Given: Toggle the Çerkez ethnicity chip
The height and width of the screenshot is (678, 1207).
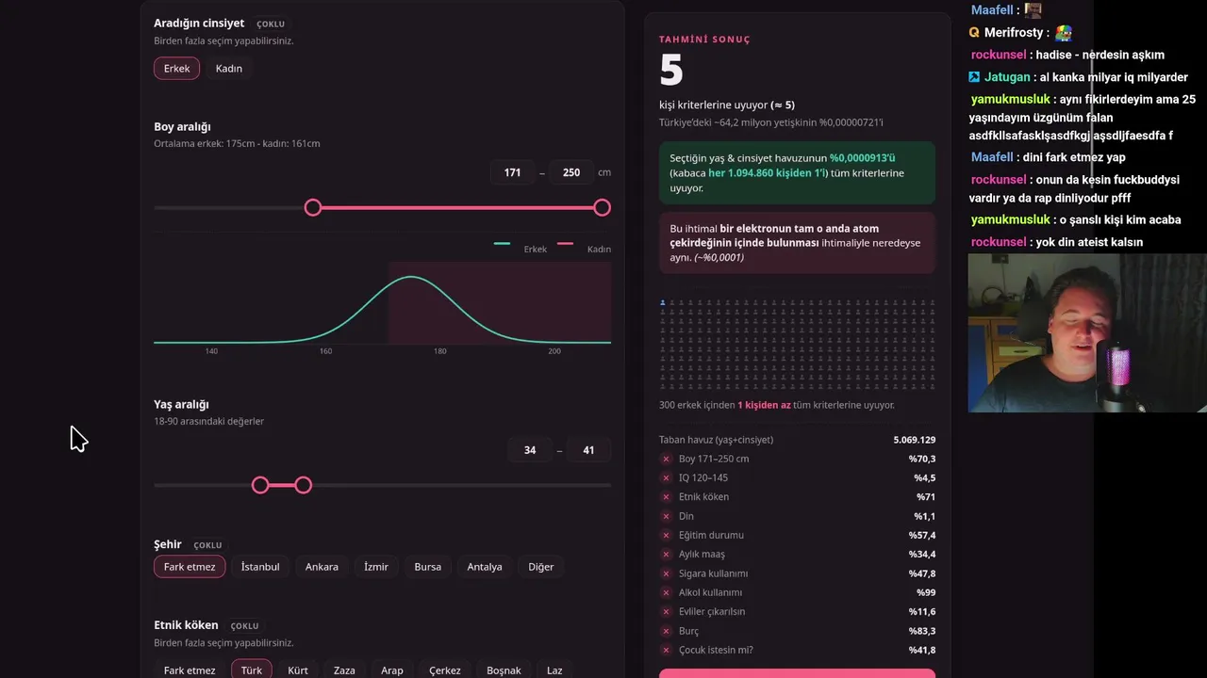Looking at the screenshot, I should [445, 669].
